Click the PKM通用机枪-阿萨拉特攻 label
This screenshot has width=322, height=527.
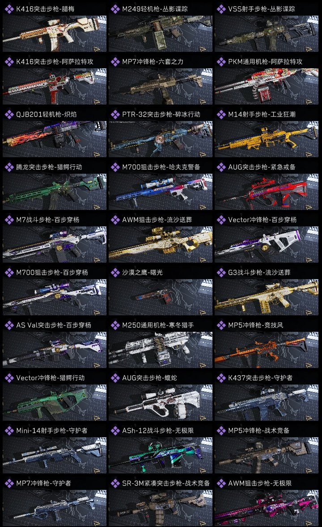coord(265,62)
